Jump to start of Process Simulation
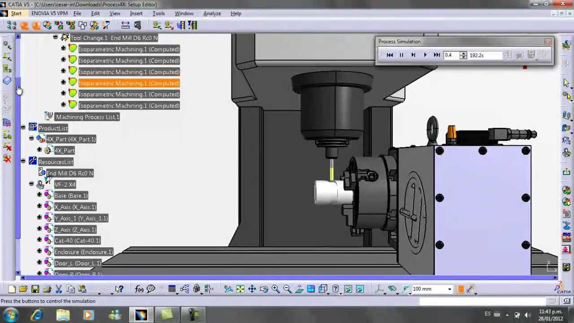The height and width of the screenshot is (323, 574). point(390,55)
